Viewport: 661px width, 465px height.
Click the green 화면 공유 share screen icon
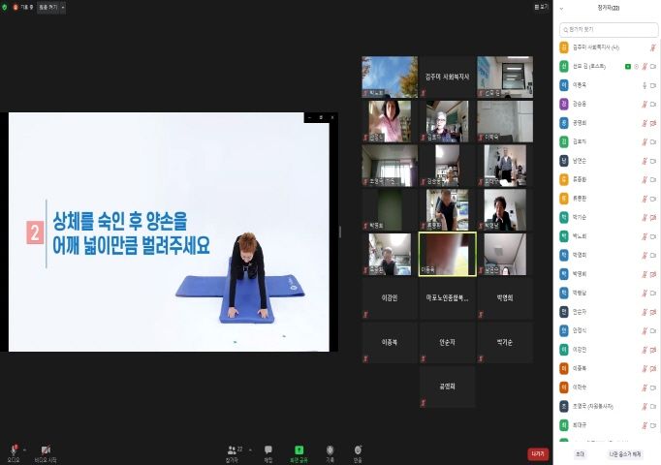pos(299,449)
